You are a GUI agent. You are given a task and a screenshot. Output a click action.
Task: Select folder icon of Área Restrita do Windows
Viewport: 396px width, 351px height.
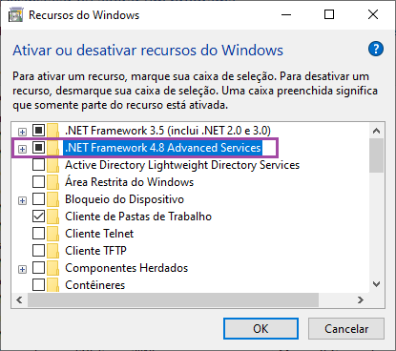click(x=53, y=182)
